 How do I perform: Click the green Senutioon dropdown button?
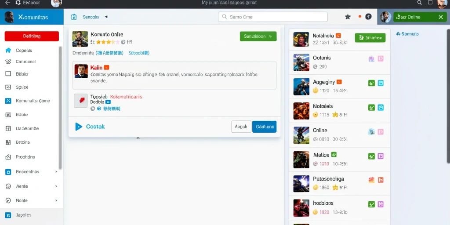click(258, 36)
